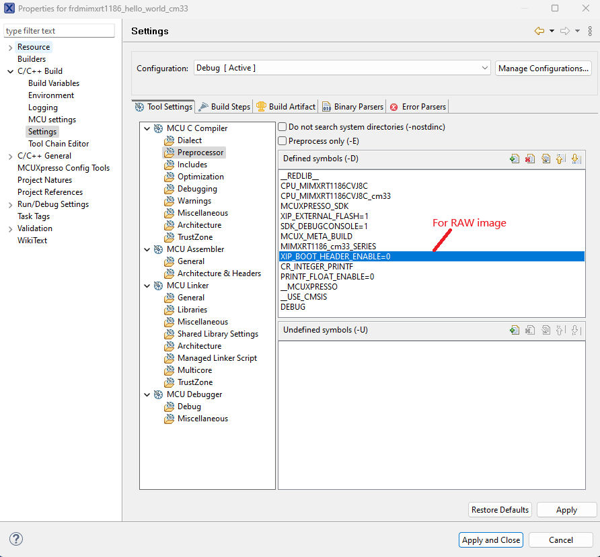Viewport: 600px width, 557px height.
Task: Add a new undefined symbol
Action: tap(515, 330)
